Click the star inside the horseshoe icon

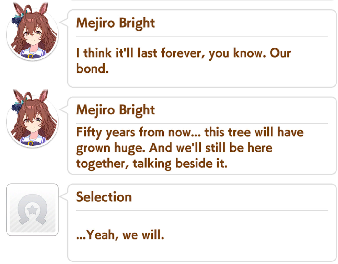pos(32,210)
